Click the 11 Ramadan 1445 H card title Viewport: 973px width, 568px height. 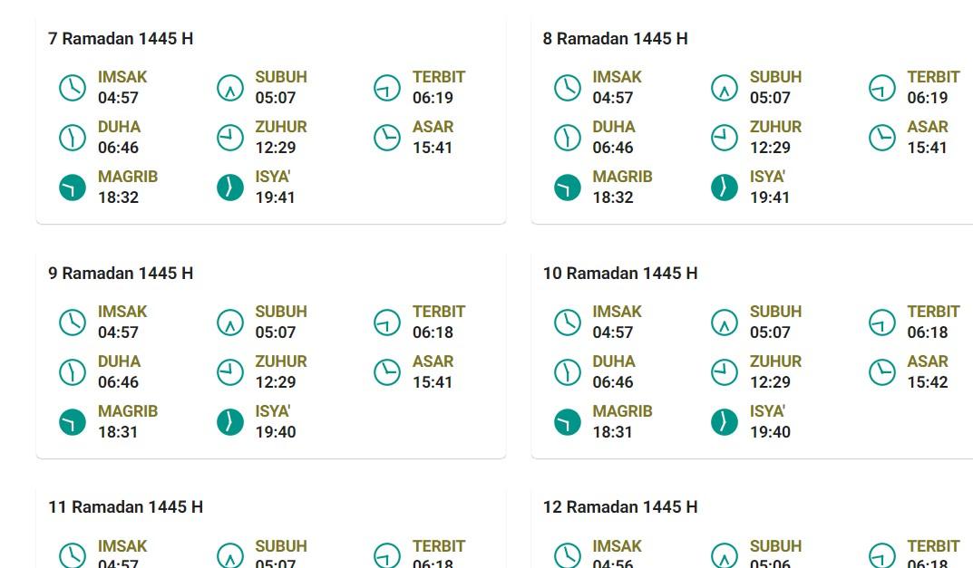tap(125, 507)
